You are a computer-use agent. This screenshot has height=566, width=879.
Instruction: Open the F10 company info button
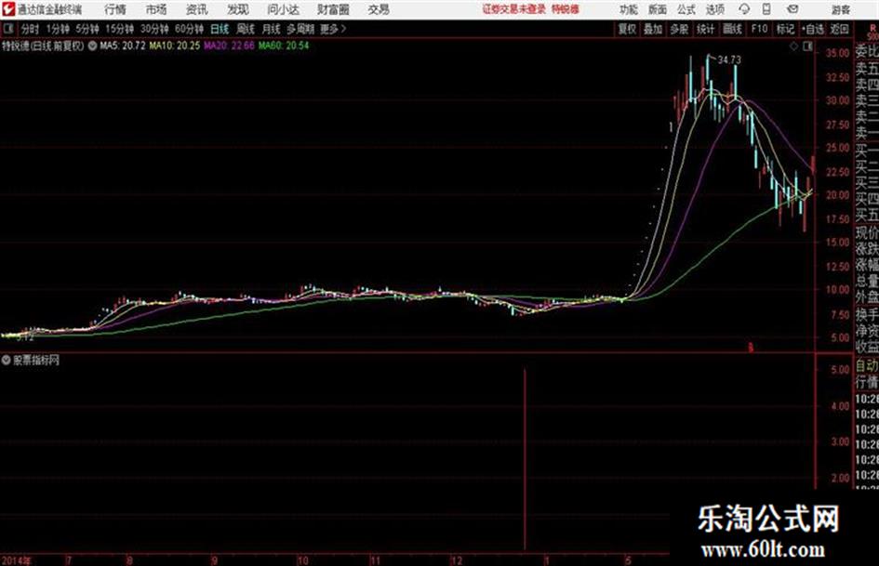pyautogui.click(x=759, y=29)
